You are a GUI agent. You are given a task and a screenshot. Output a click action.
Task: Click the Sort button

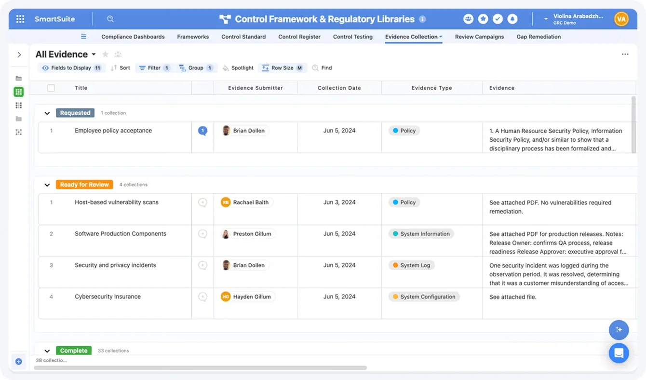[121, 68]
